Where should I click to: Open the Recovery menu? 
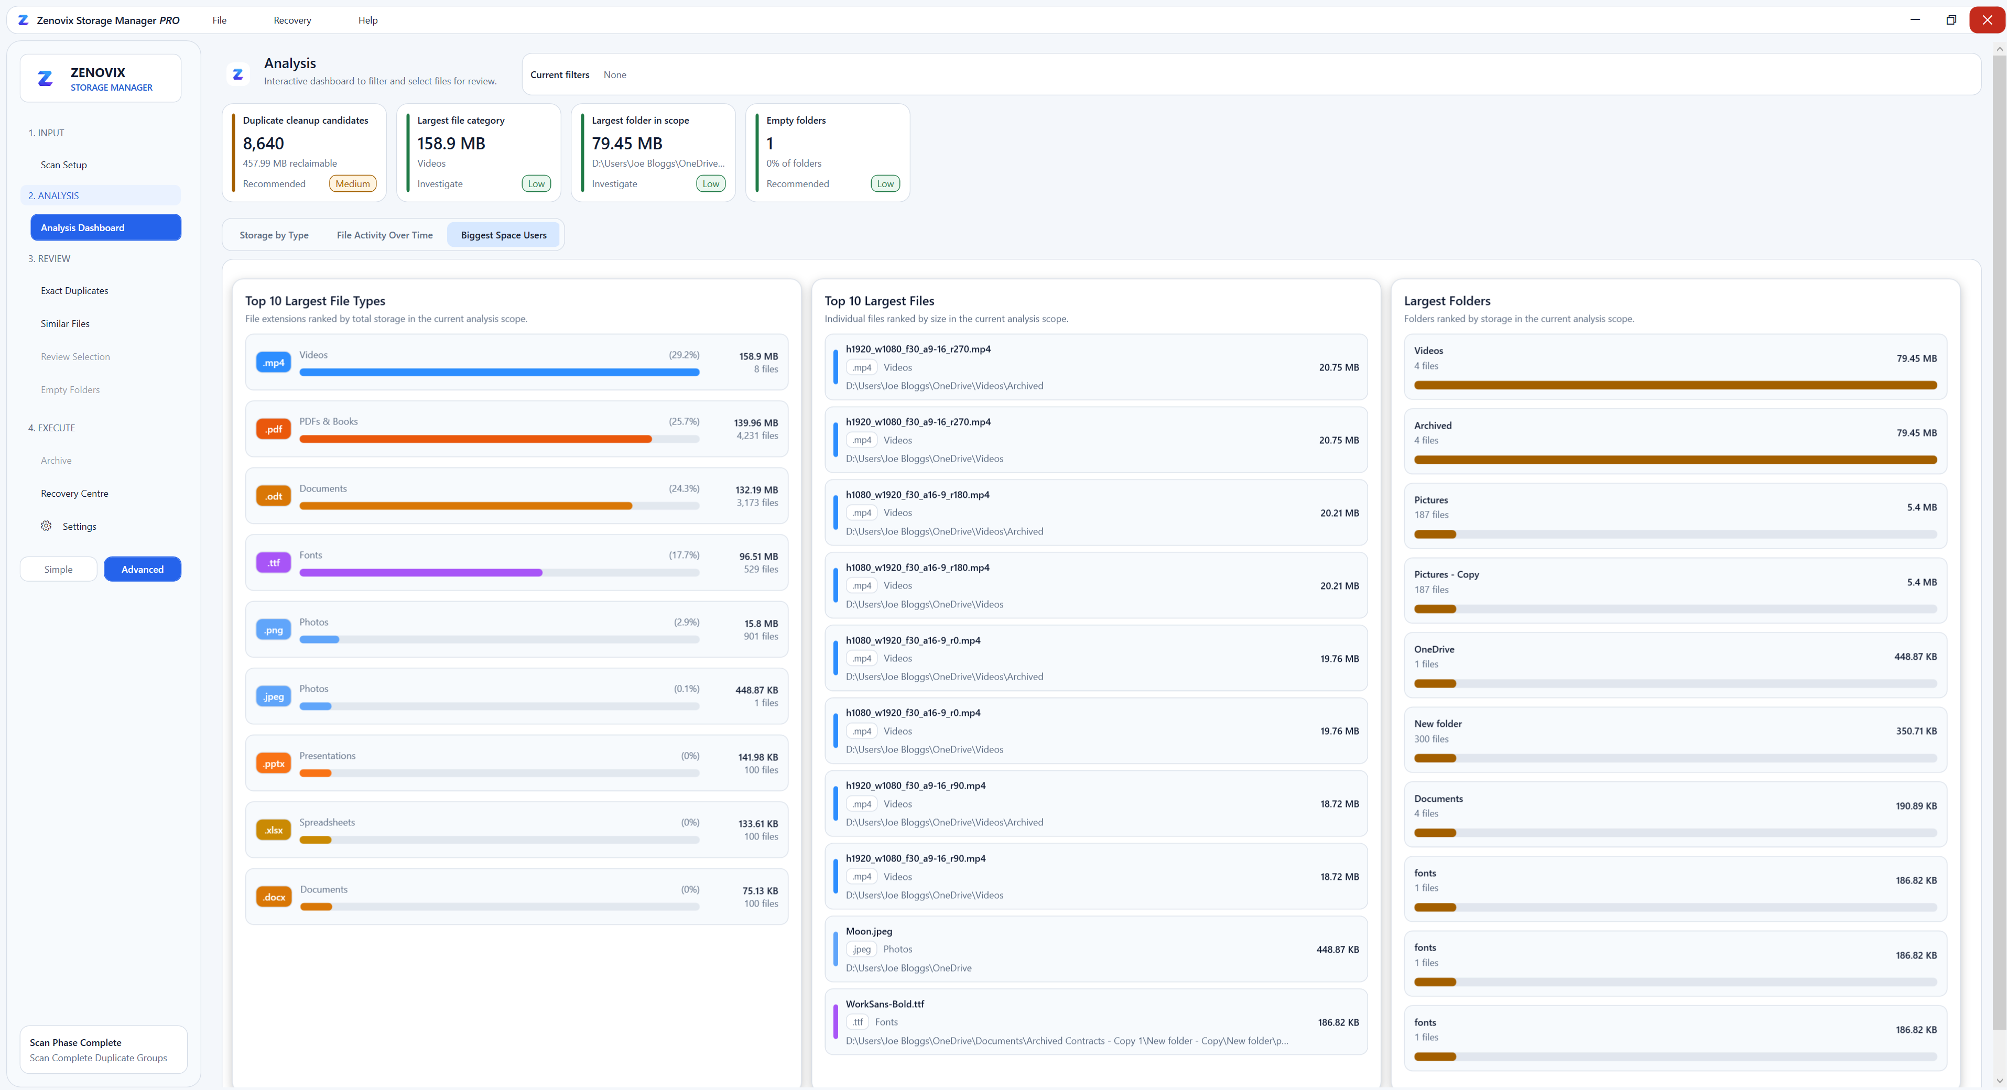[x=292, y=20]
